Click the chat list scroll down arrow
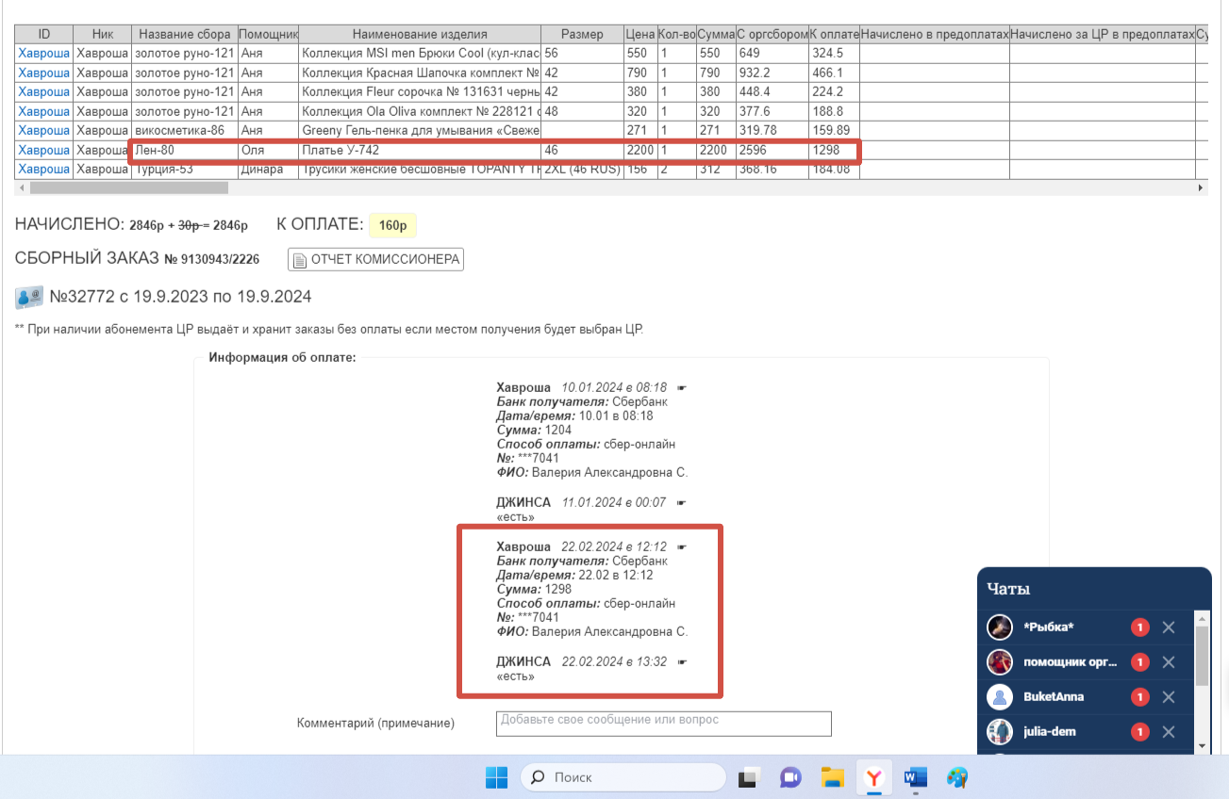This screenshot has height=799, width=1229. point(1202,745)
